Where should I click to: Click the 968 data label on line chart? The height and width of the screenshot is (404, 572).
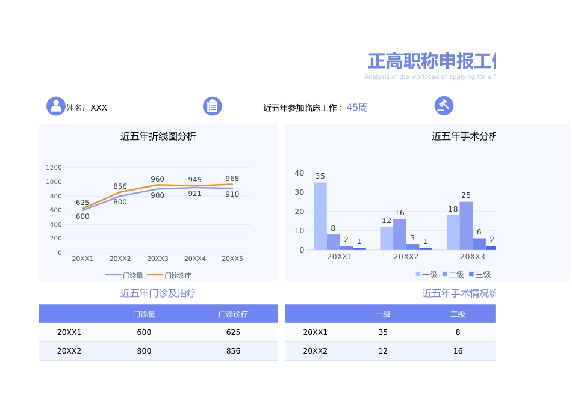(x=232, y=179)
